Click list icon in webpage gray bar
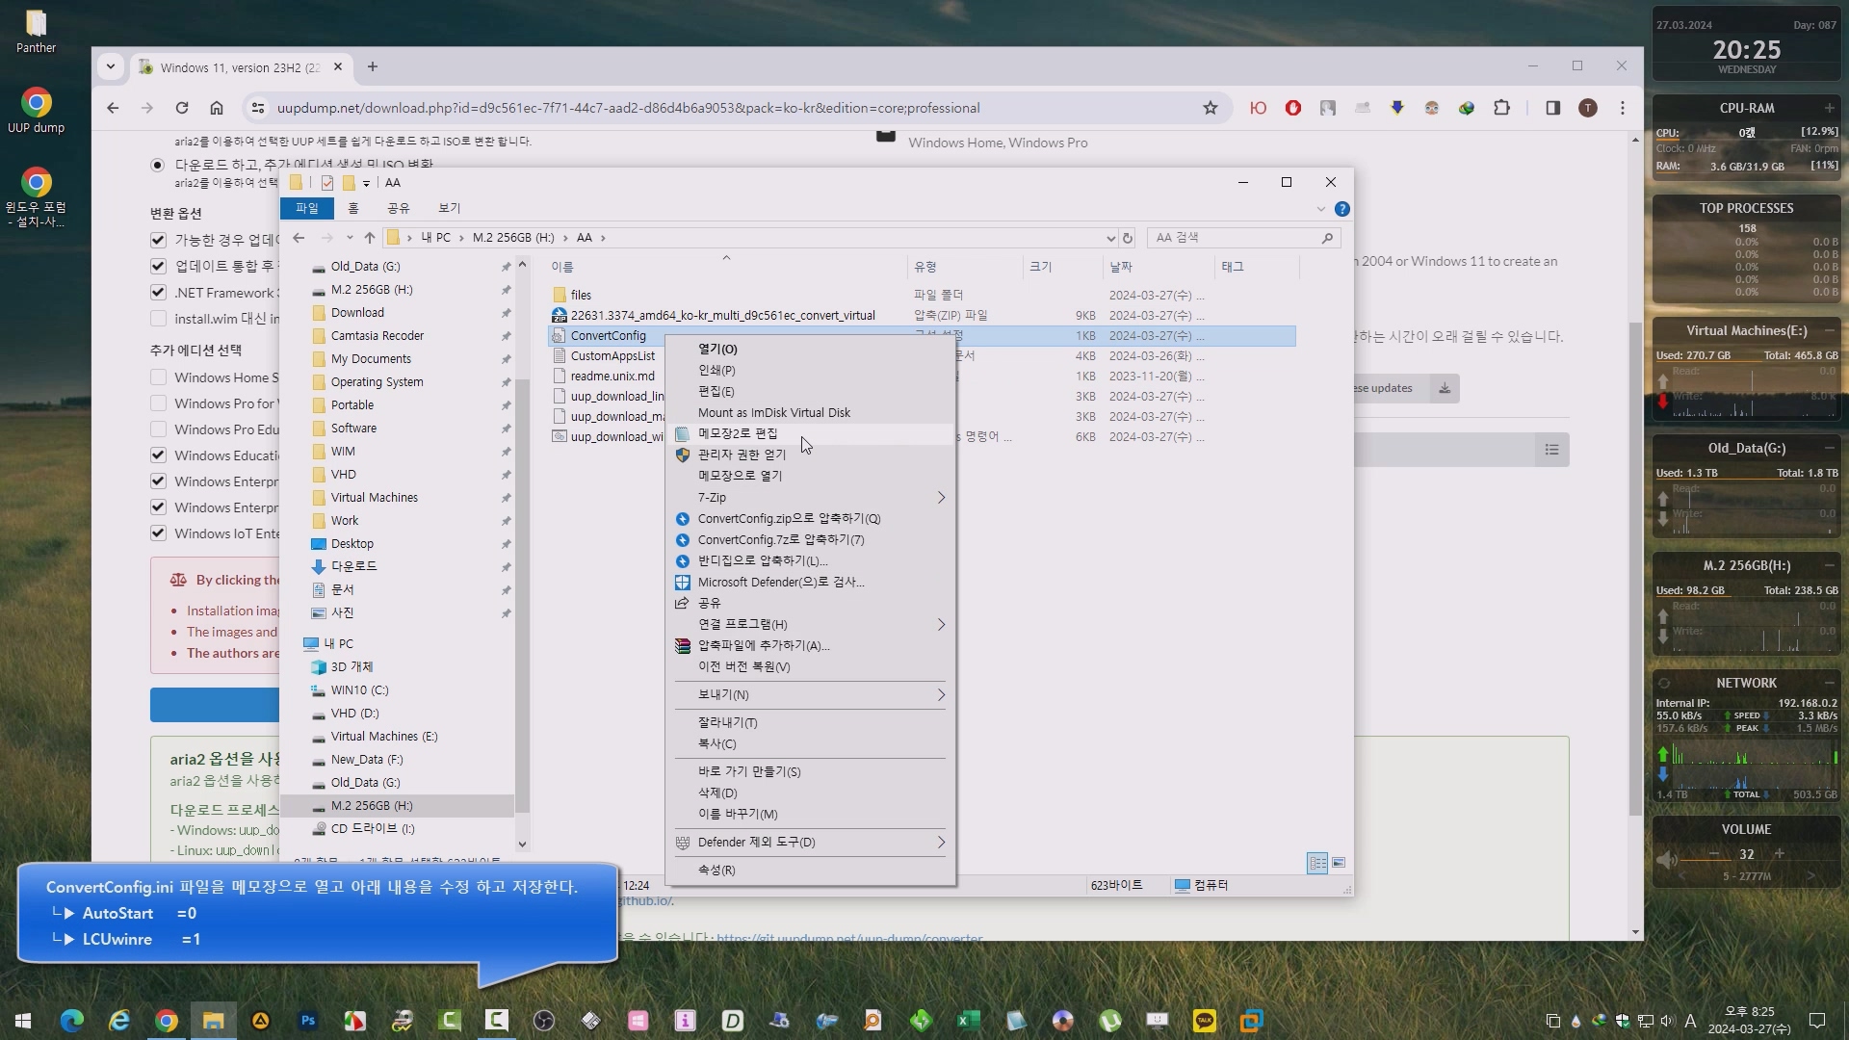 1551,450
